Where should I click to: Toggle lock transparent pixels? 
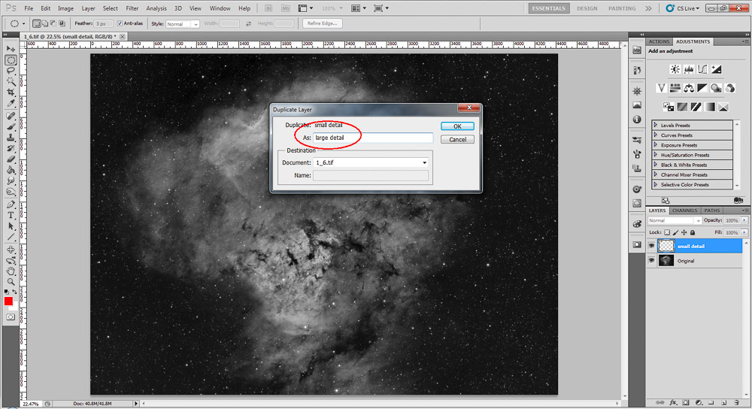pyautogui.click(x=666, y=232)
